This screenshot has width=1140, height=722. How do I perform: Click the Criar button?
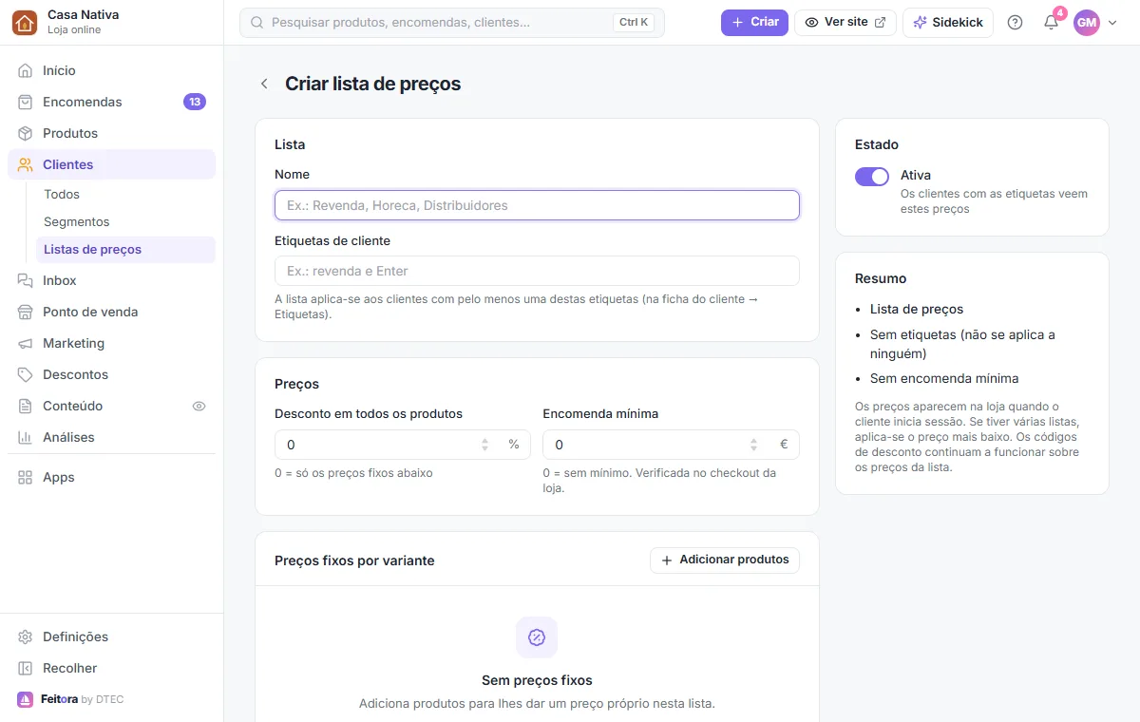pyautogui.click(x=754, y=22)
